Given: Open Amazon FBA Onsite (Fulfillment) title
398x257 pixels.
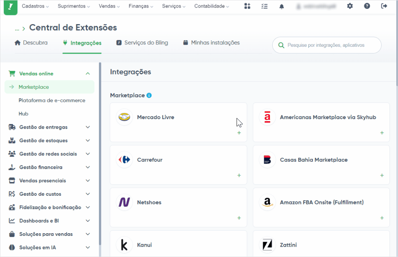Looking at the screenshot, I should click(322, 202).
